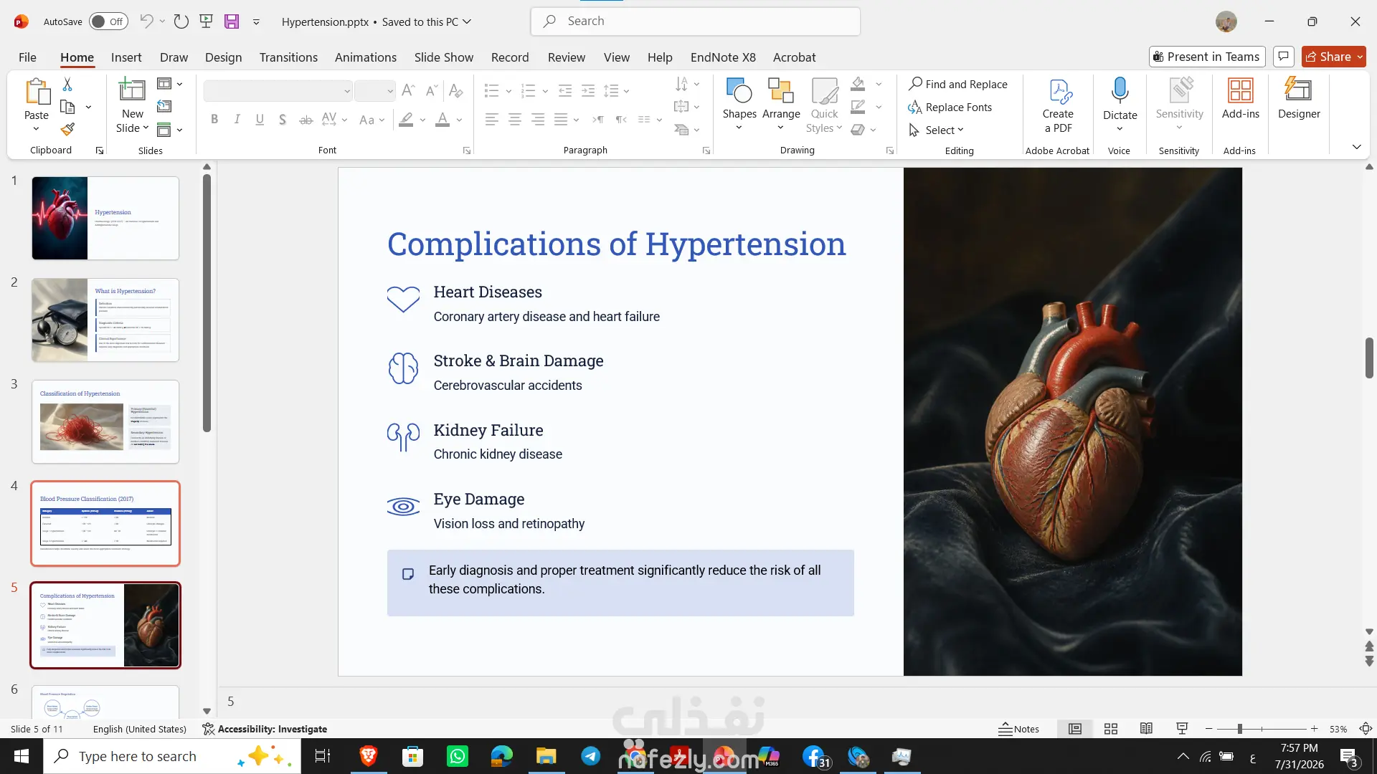This screenshot has height=774, width=1377.
Task: Click the Bold formatting icon
Action: tap(214, 120)
